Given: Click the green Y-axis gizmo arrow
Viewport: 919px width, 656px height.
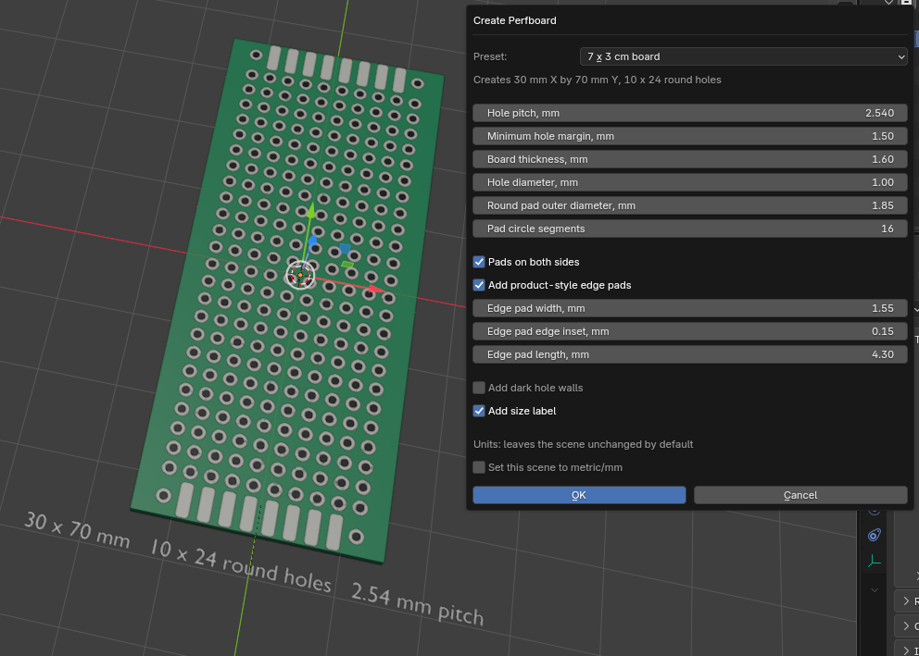Looking at the screenshot, I should point(311,210).
